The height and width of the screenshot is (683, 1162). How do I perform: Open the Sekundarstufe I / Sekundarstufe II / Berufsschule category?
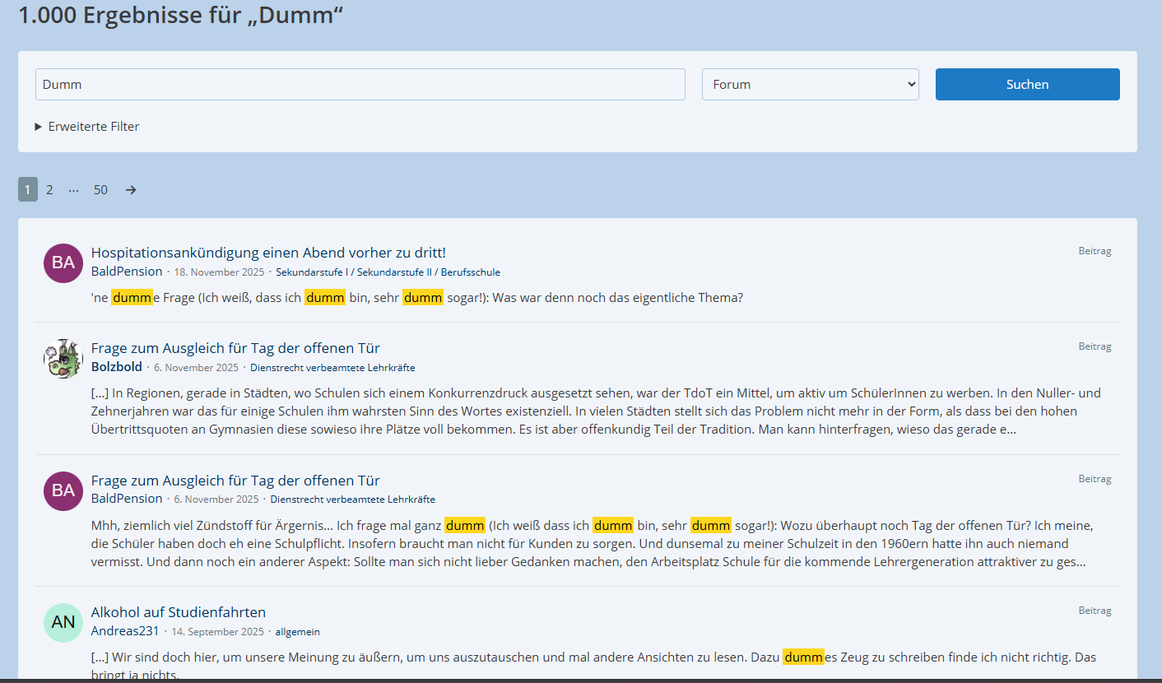click(x=388, y=272)
